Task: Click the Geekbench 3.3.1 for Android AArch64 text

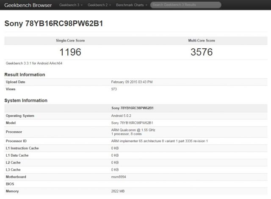Action: pos(34,63)
